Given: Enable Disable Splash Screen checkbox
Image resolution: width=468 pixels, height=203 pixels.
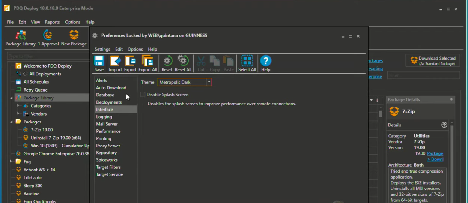Looking at the screenshot, I should coord(143,95).
